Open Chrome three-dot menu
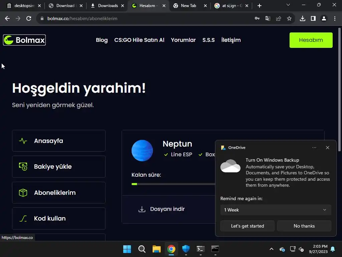342x257 pixels. coord(335,19)
